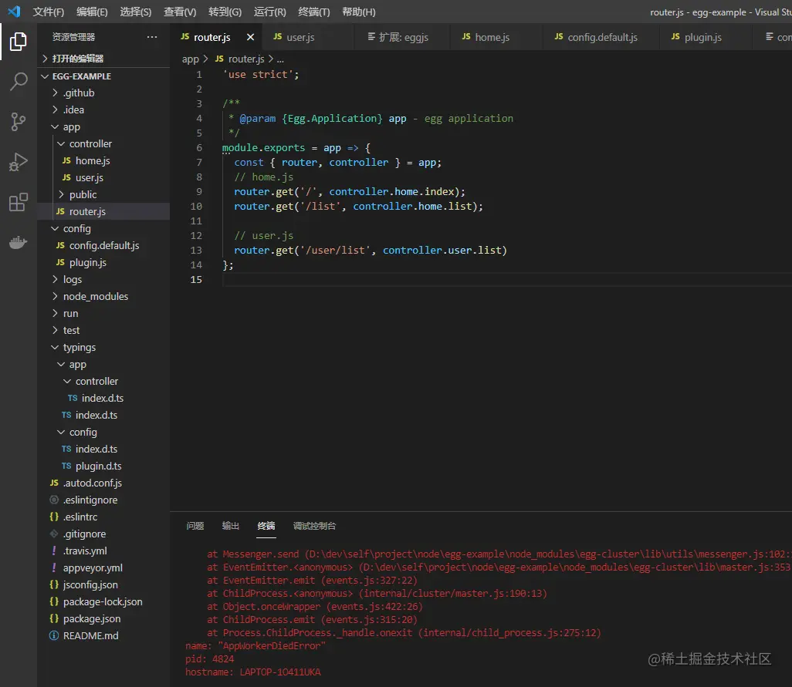Open the Search view icon
This screenshot has width=792, height=687.
[19, 82]
